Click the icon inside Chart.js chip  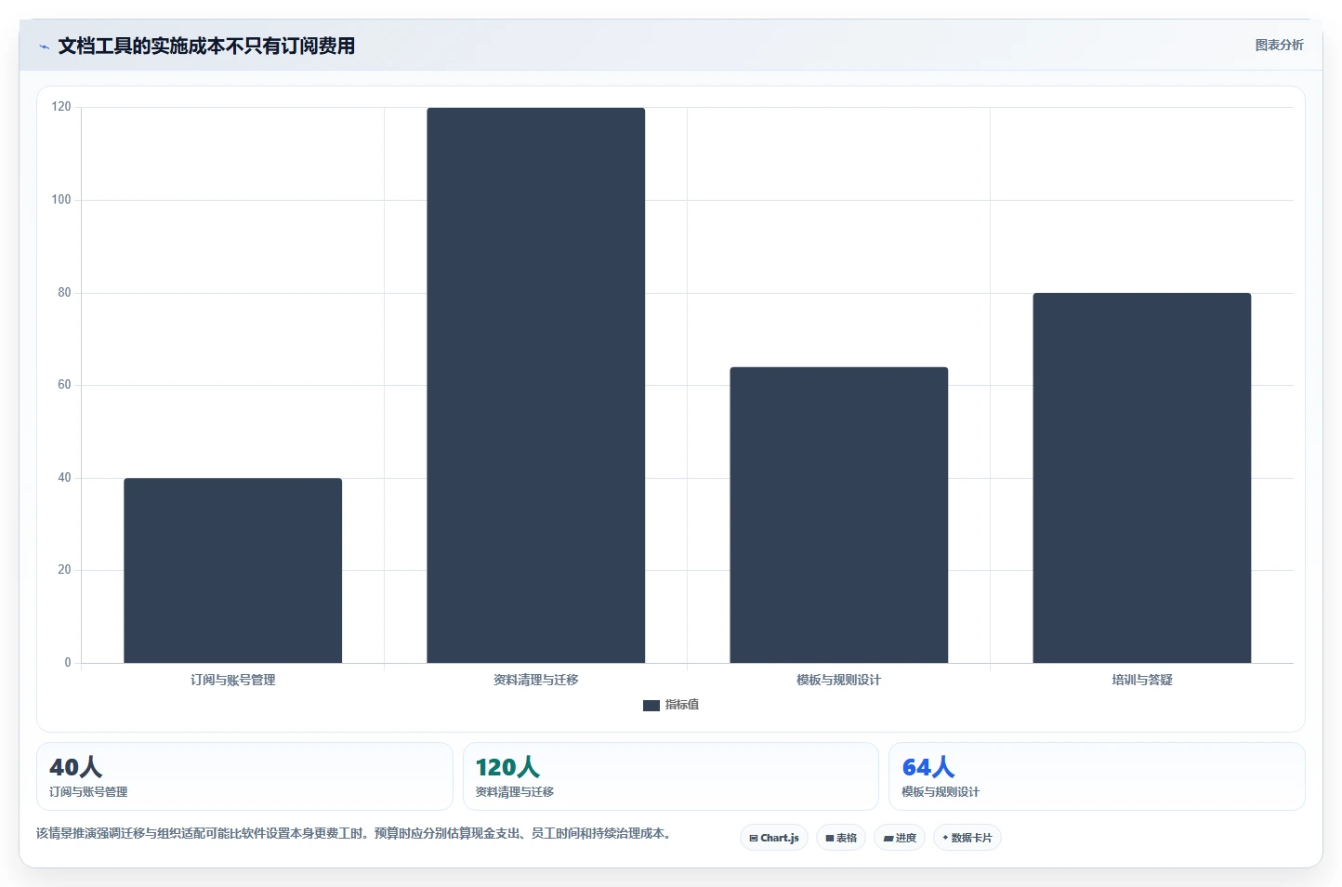click(x=754, y=838)
